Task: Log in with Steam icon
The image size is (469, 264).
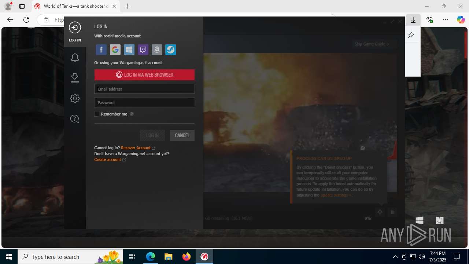Action: tap(170, 49)
